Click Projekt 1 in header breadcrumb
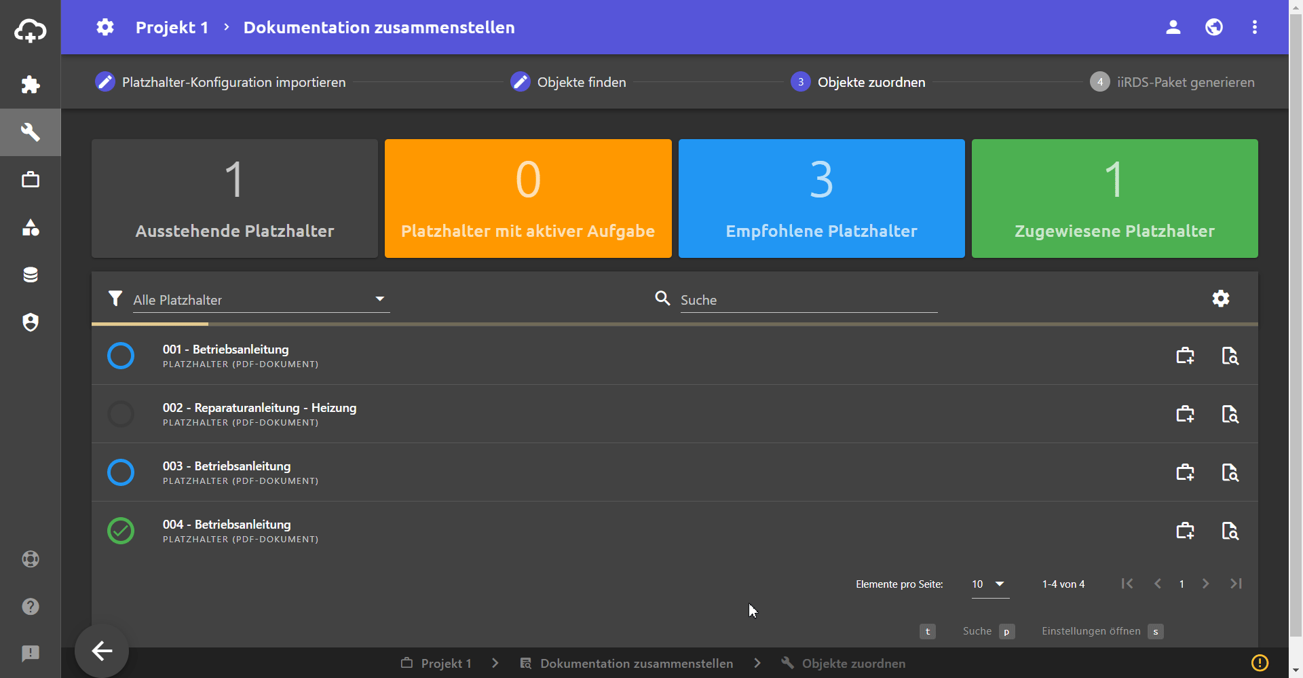1303x678 pixels. click(172, 27)
